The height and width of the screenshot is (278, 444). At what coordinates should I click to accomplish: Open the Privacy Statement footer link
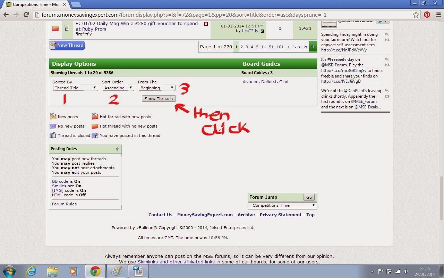(x=281, y=215)
